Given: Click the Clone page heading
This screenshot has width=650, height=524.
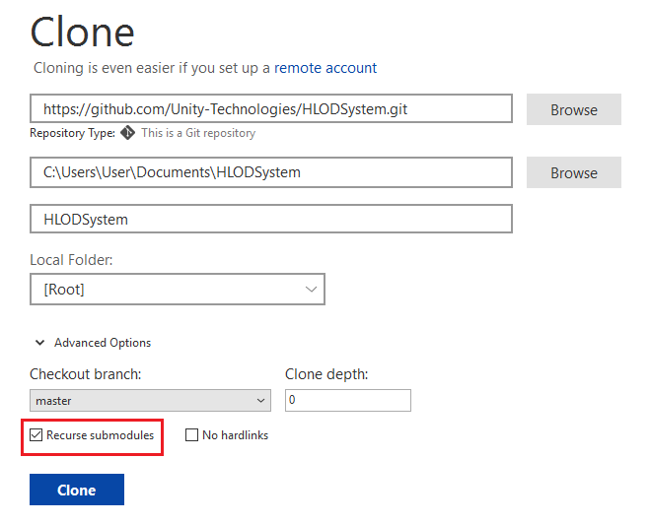Looking at the screenshot, I should click(x=82, y=32).
